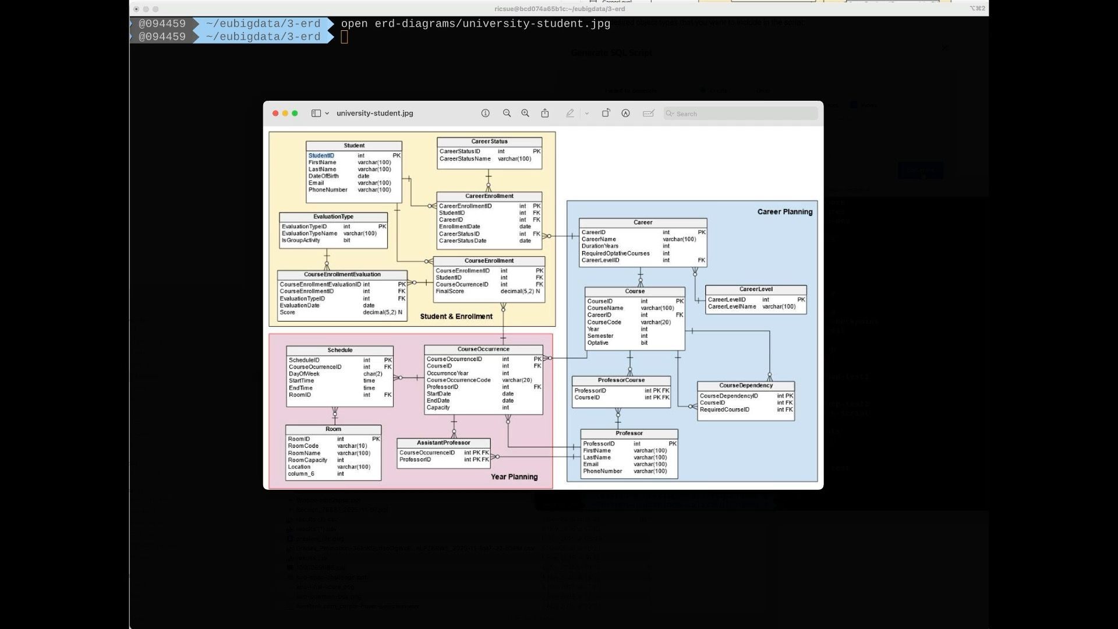Select the highlight pen tool
The height and width of the screenshot is (629, 1118).
[569, 114]
